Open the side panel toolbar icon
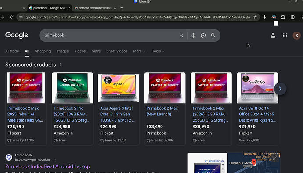The width and height of the screenshot is (303, 173). click(292, 17)
